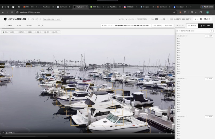Switch to the FEED tab

8,26
